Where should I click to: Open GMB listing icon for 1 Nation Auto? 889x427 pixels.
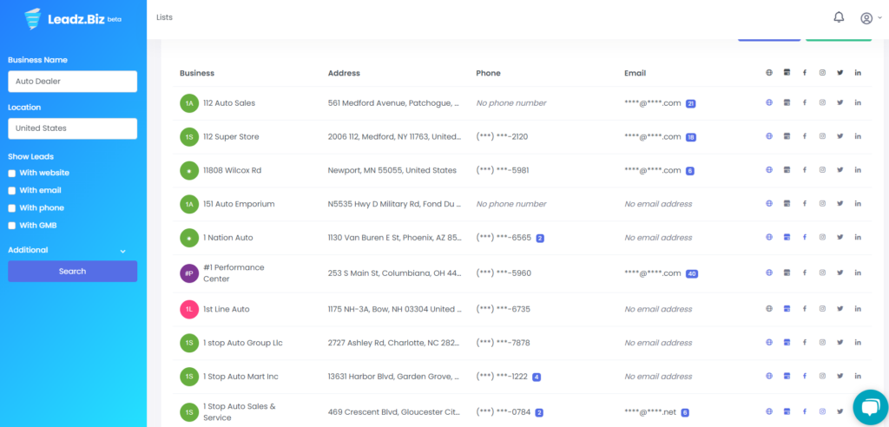[x=787, y=237]
